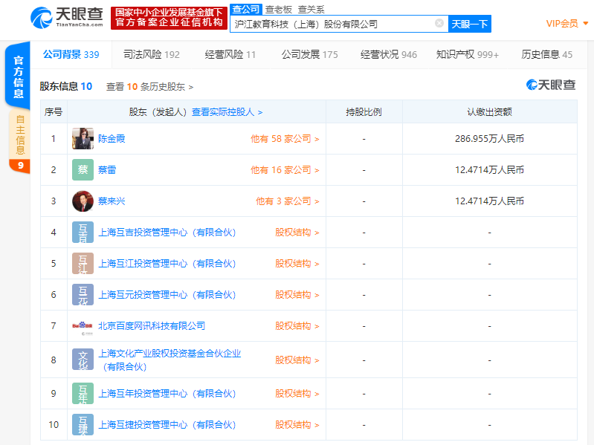Expand 股权结构 for 上海文化产业股权投资基金

point(297,360)
